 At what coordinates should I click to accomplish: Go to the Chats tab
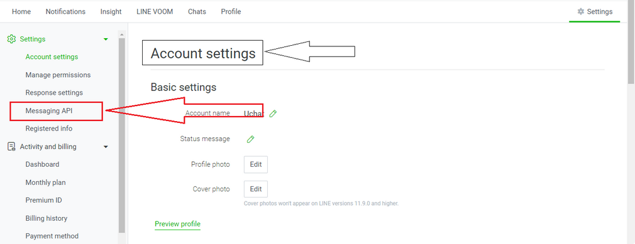pos(197,12)
